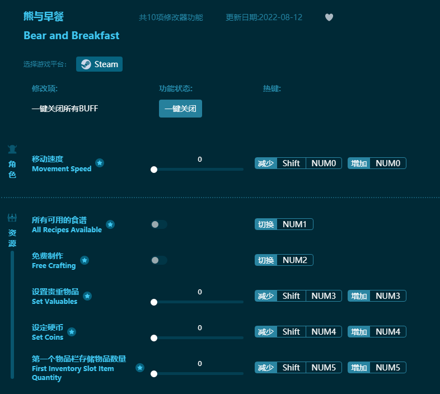The width and height of the screenshot is (440, 394).
Task: Click the 更新日期:2022-08-12 text
Action: [x=264, y=17]
